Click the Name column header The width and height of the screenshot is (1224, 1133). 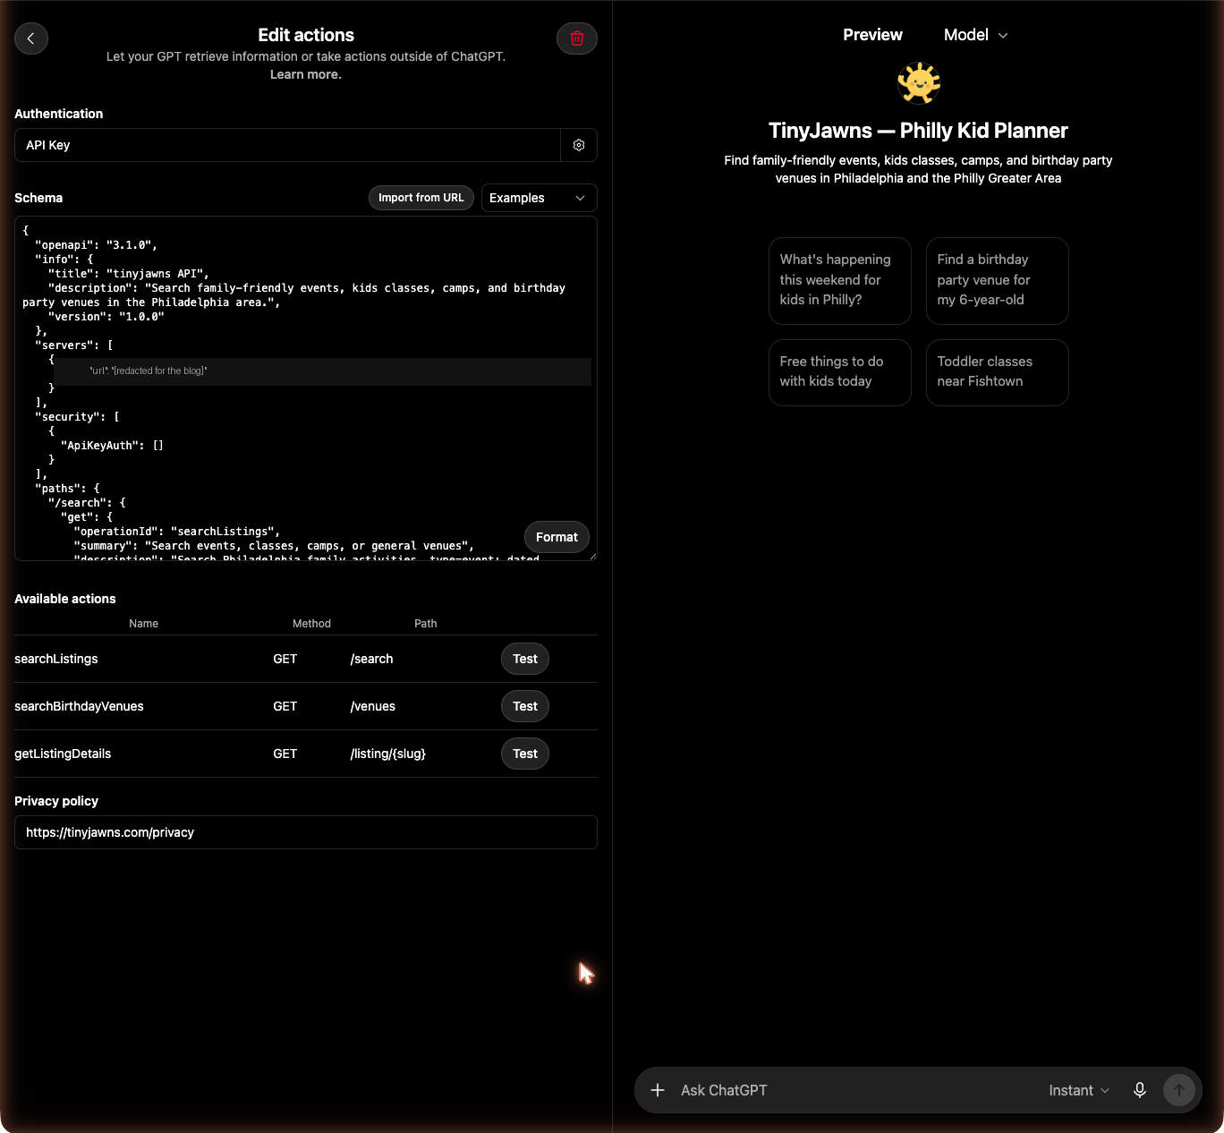[143, 624]
